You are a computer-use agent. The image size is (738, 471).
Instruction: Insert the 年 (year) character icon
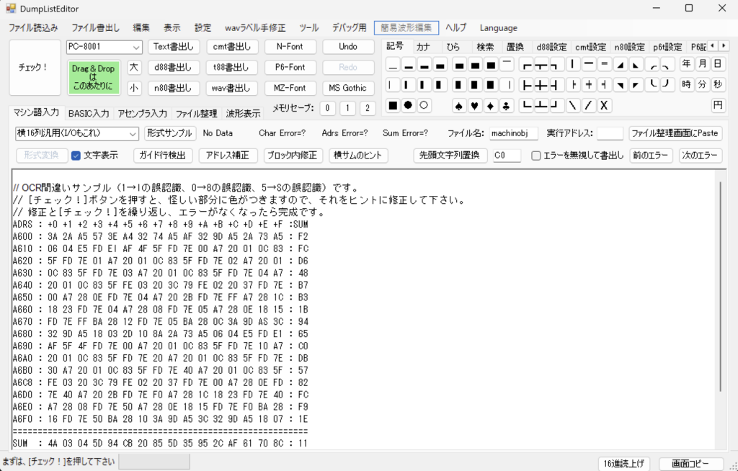point(688,63)
